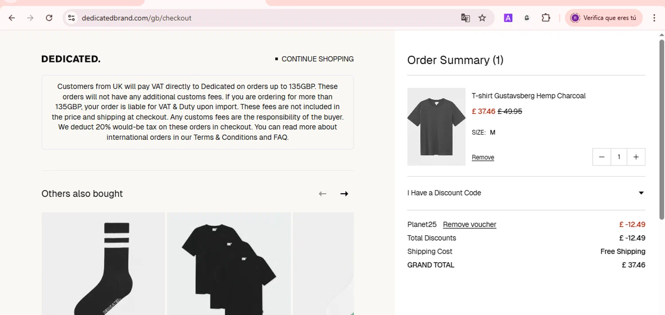Image resolution: width=665 pixels, height=315 pixels.
Task: Click the Others also bought heading
Action: coord(82,194)
